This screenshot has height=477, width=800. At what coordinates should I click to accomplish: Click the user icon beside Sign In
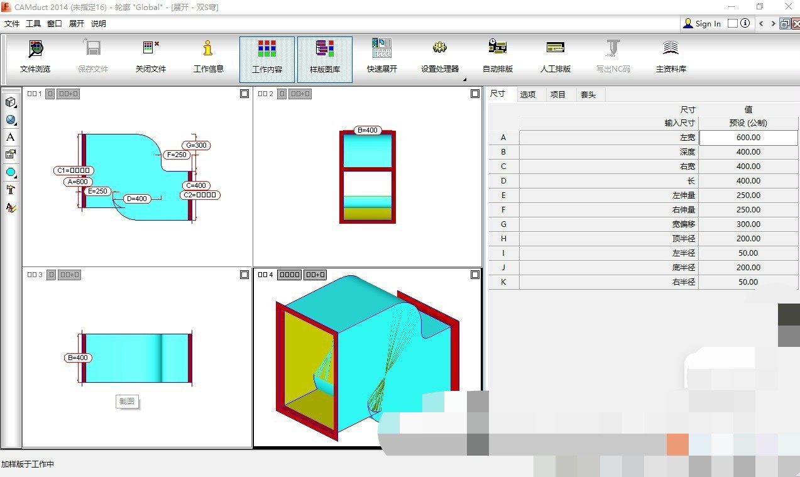(x=688, y=23)
